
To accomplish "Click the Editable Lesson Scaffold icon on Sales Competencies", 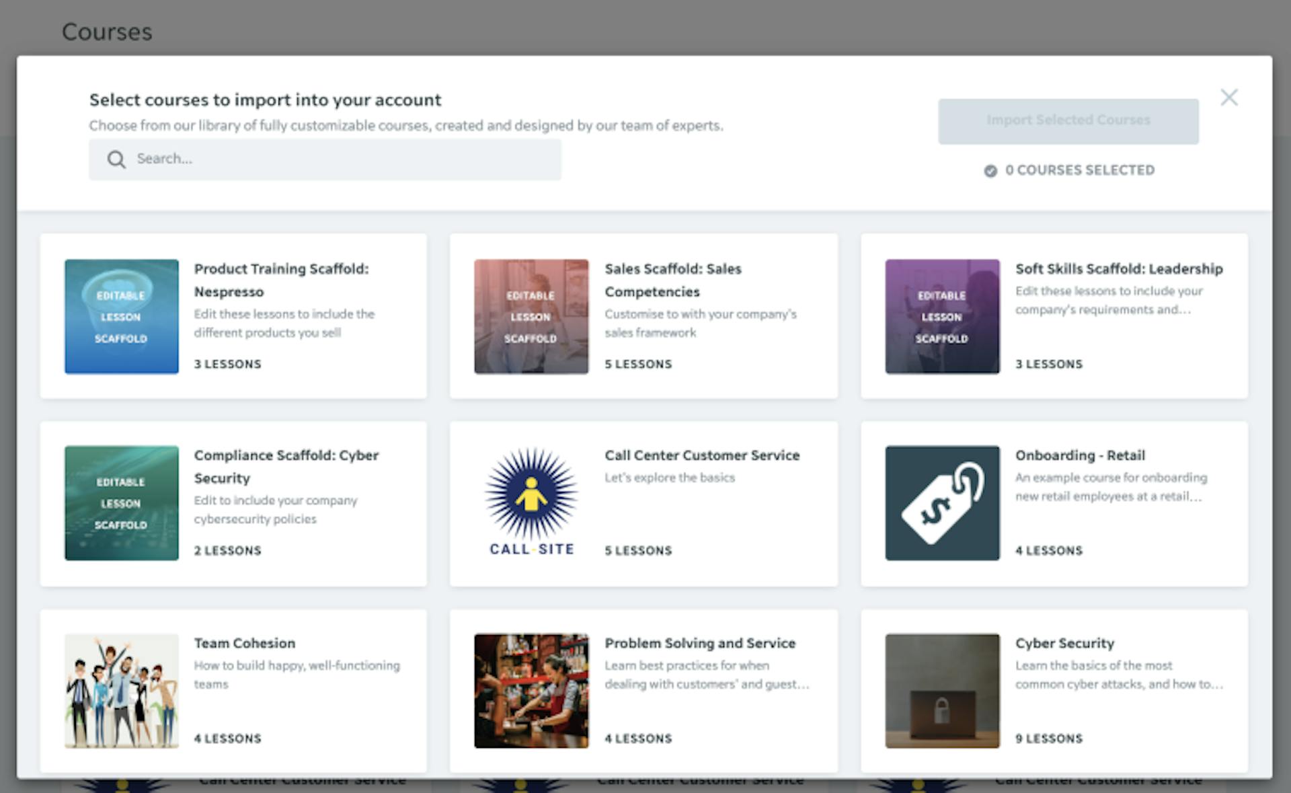I will pos(531,315).
